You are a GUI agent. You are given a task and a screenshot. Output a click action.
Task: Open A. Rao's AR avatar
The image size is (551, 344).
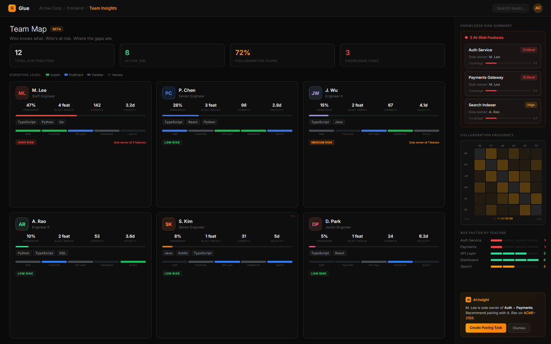point(22,224)
